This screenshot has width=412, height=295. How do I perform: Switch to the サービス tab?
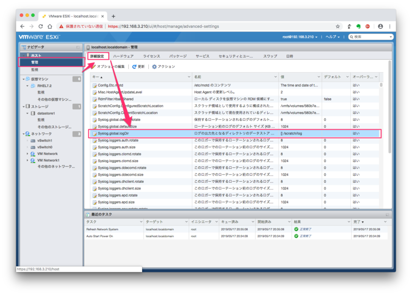[202, 56]
